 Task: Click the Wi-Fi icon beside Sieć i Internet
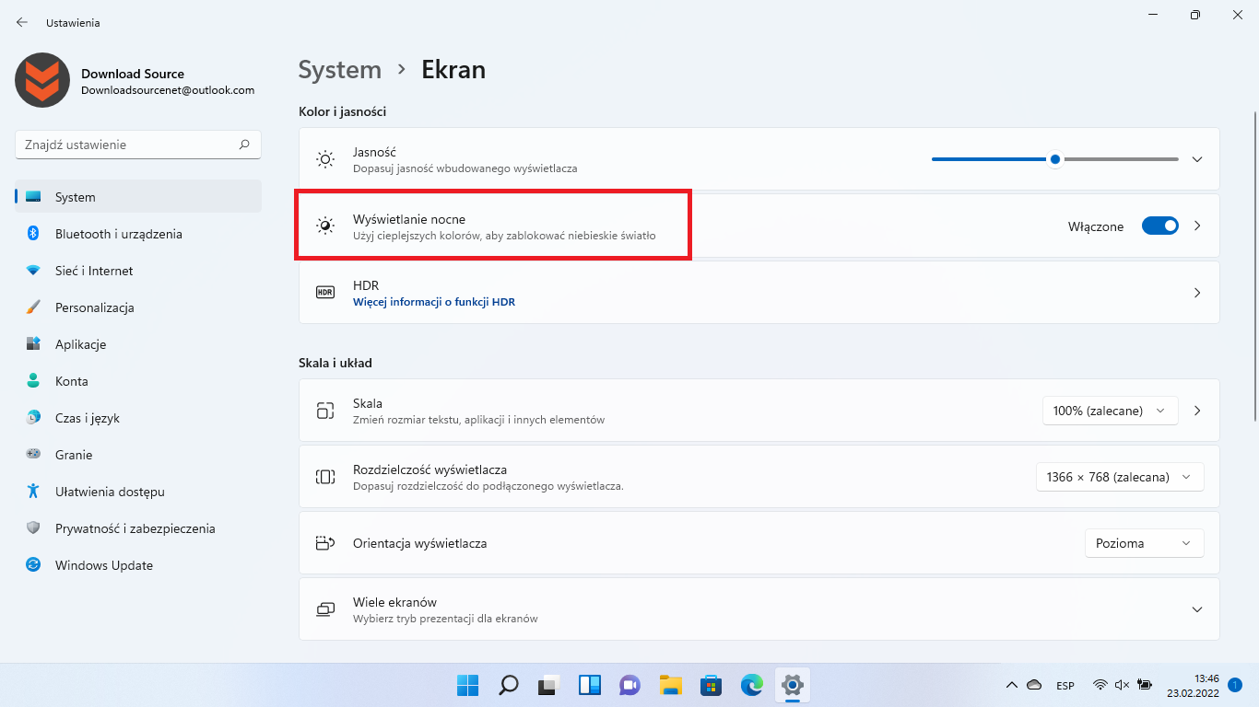(x=33, y=271)
